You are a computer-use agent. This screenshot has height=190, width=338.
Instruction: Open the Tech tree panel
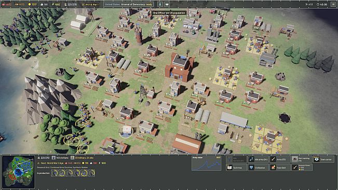pos(236,167)
